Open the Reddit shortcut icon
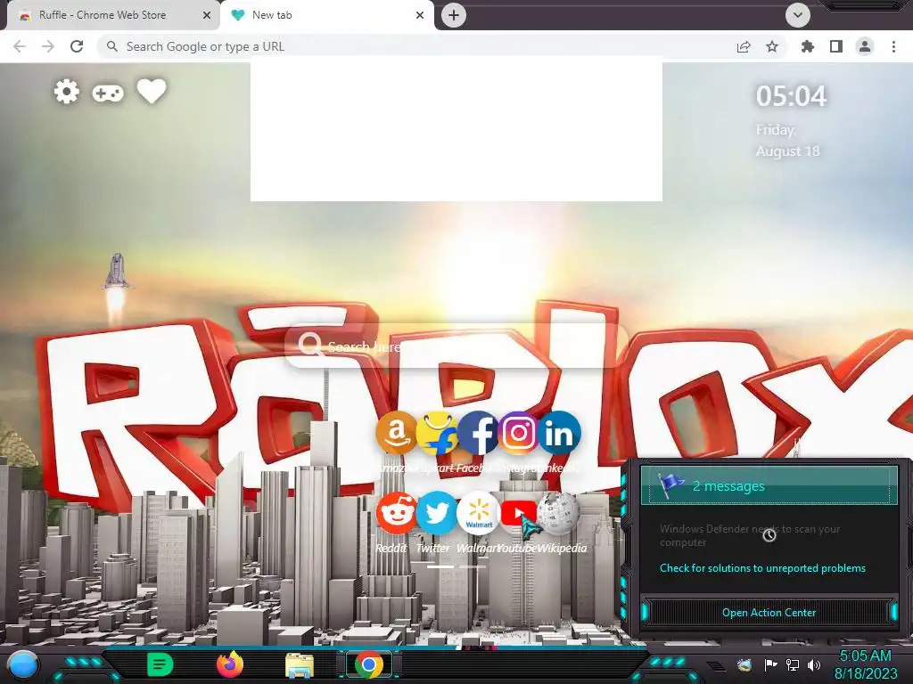Screen dimensions: 913x684 [396, 513]
